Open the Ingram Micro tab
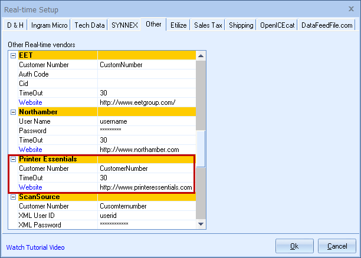Image resolution: width=361 pixels, height=258 pixels. 50,25
